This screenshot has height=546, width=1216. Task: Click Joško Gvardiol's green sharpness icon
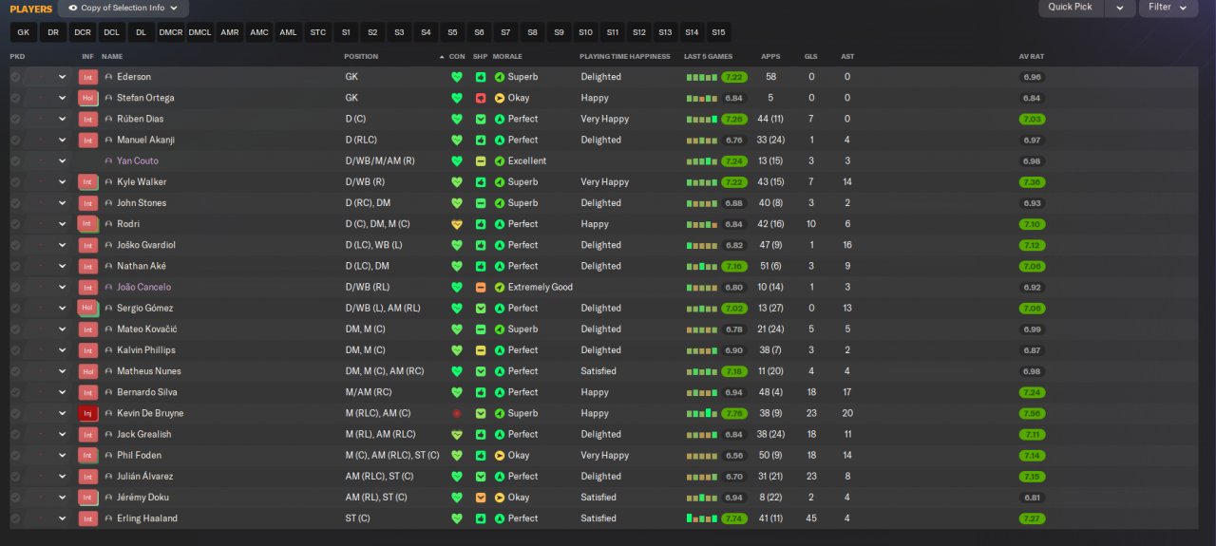pos(481,245)
